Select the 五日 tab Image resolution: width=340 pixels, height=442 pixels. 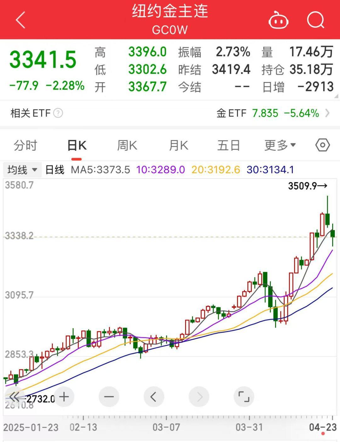point(229,145)
